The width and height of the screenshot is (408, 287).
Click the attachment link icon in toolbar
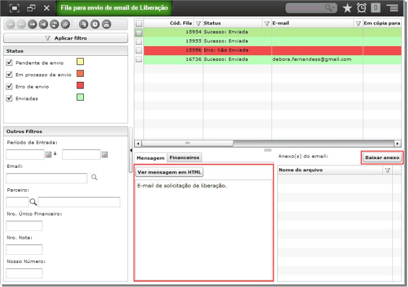[x=65, y=24]
